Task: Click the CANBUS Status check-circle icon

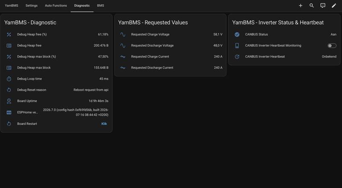Action: click(x=237, y=35)
